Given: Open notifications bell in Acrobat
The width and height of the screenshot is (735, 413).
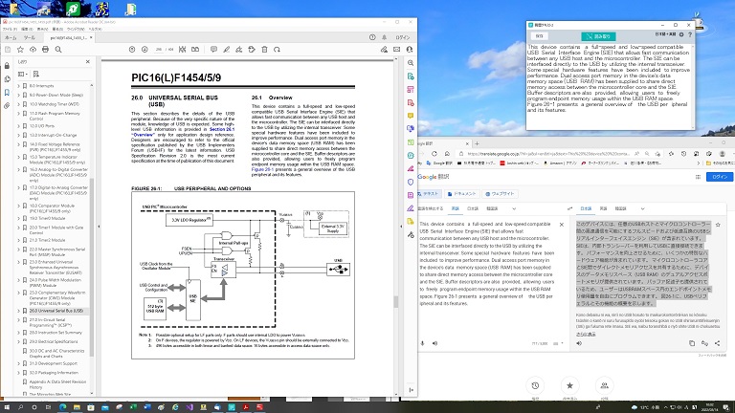Looking at the screenshot, I should click(385, 37).
